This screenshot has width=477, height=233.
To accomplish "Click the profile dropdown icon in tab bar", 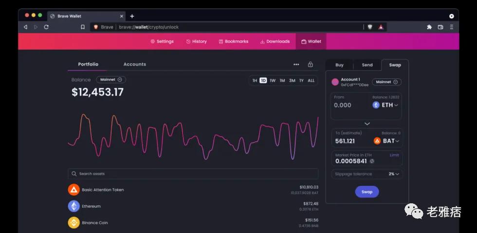I will pos(452,16).
